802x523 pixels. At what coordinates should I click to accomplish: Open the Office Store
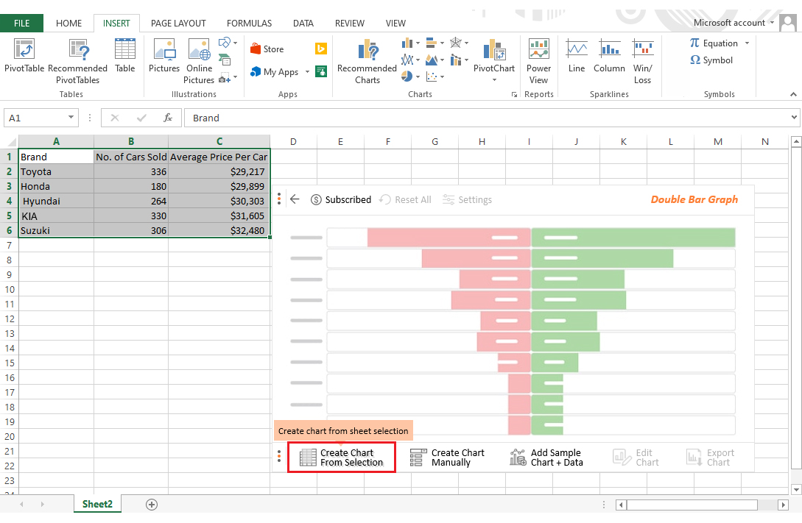pos(267,49)
